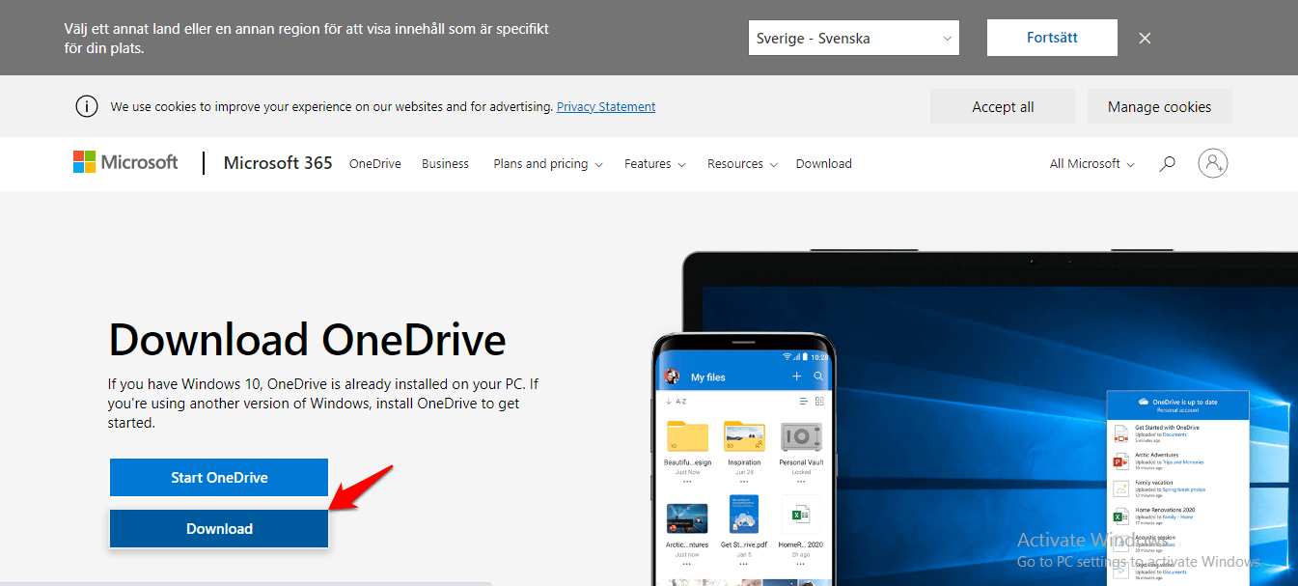
Task: Expand Plans and pricing menu
Action: [548, 164]
